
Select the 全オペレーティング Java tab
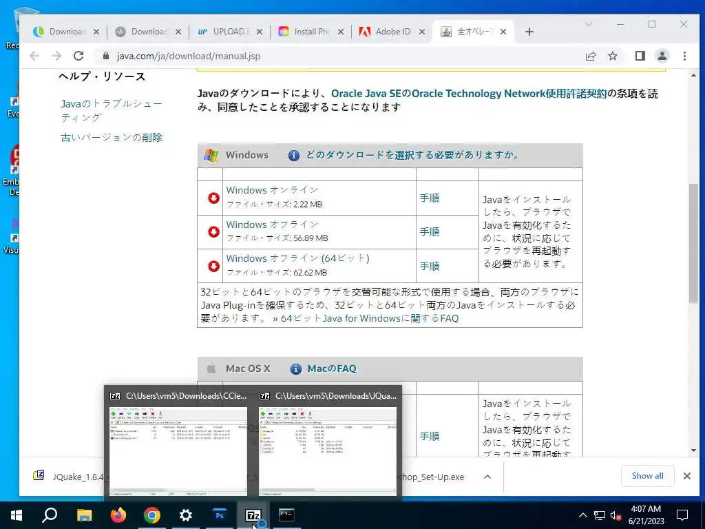tap(474, 32)
